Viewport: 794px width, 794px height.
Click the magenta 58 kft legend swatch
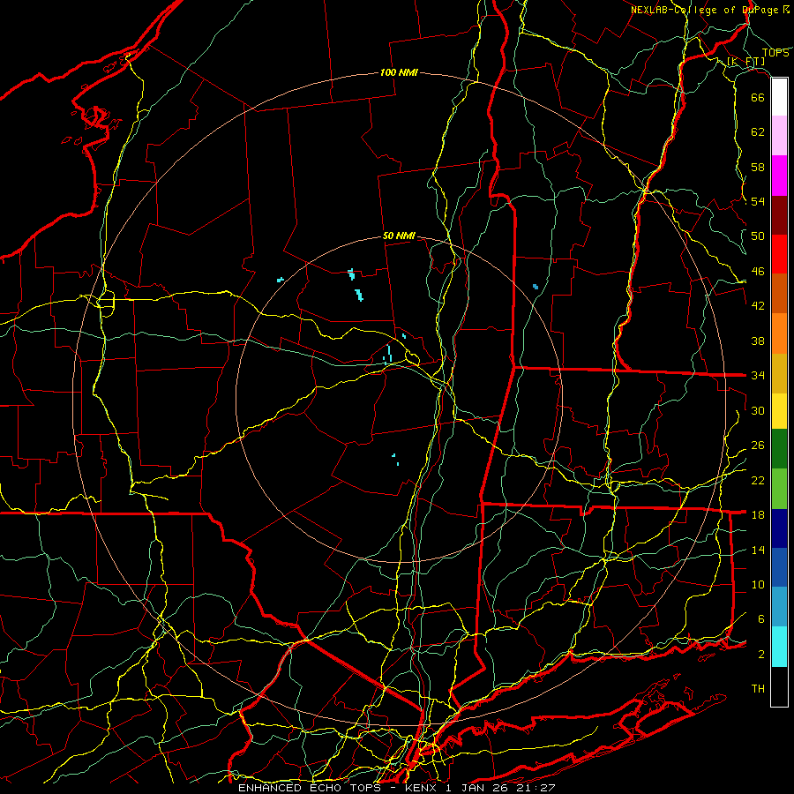779,176
